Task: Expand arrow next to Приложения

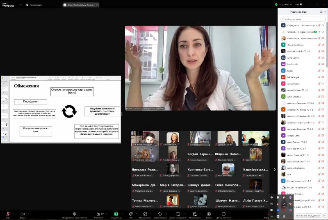Action: [x=150, y=214]
